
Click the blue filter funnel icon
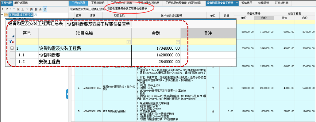11,42
